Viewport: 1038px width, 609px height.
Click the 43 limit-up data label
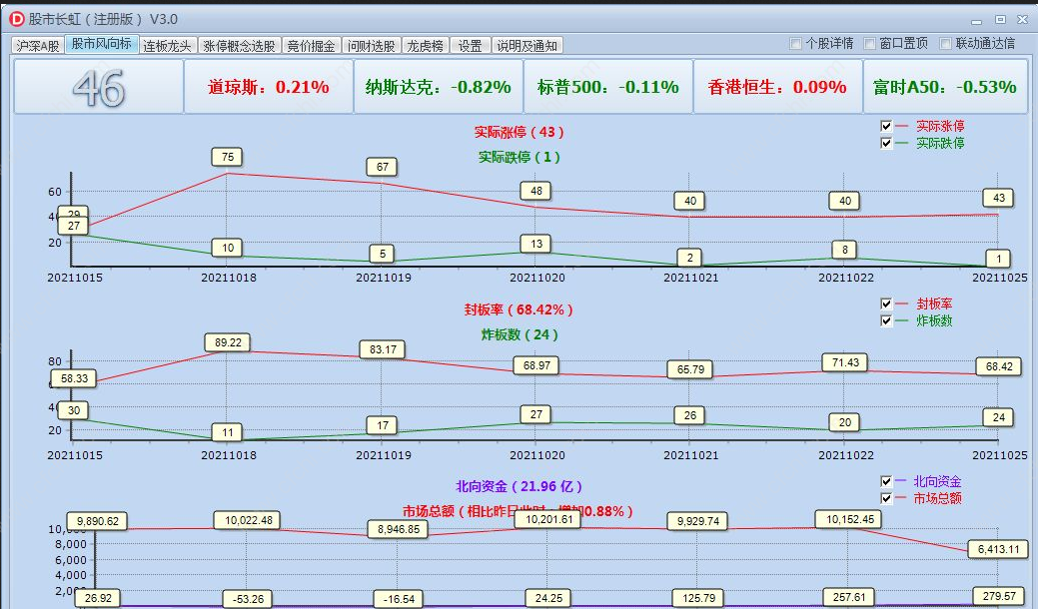point(998,198)
